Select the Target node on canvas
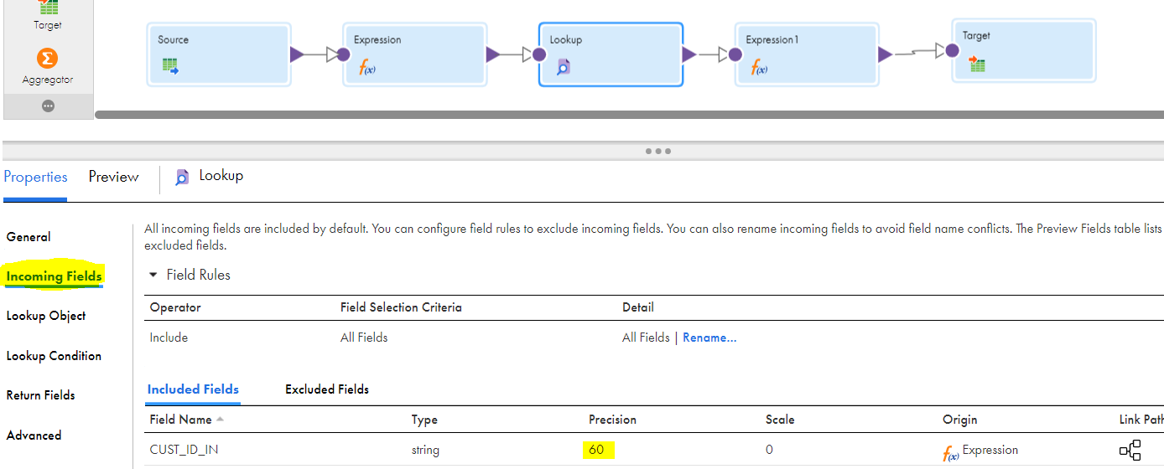This screenshot has width=1164, height=469. pyautogui.click(x=1024, y=51)
